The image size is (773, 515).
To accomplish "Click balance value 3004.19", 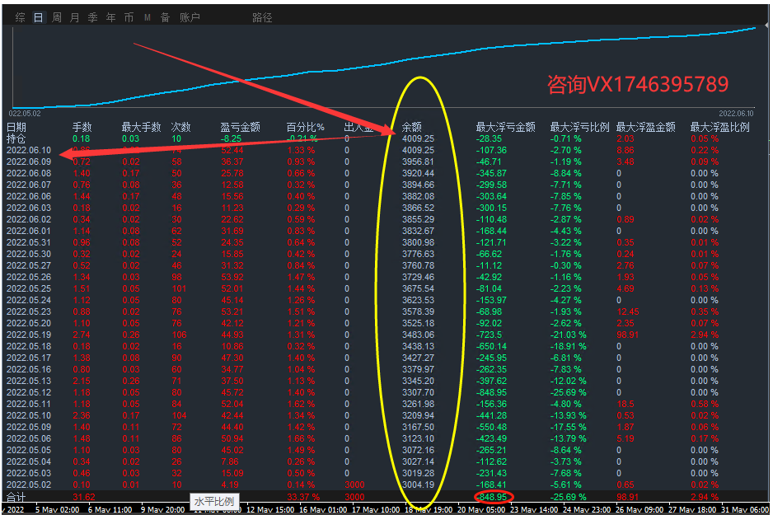I will (418, 485).
